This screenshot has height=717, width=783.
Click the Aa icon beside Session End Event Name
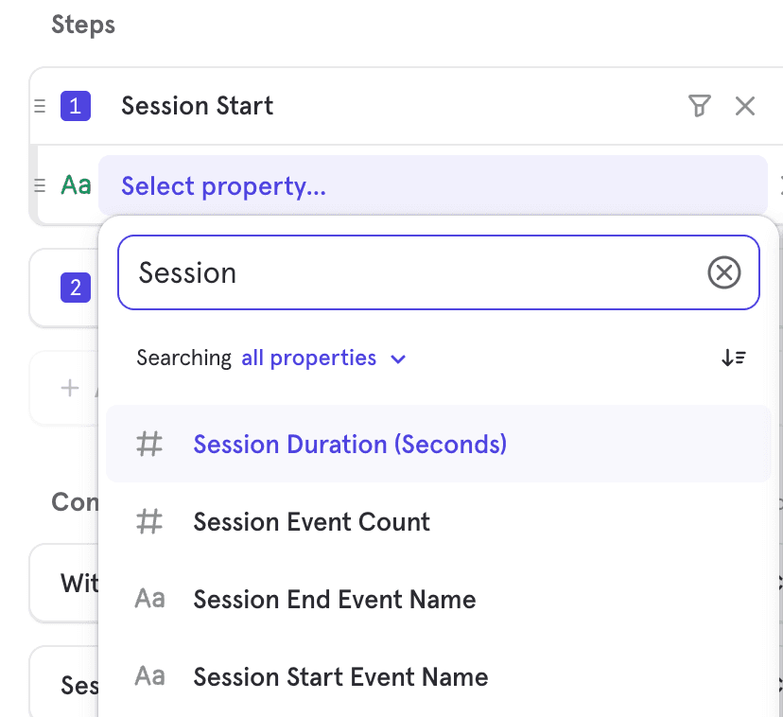click(149, 599)
